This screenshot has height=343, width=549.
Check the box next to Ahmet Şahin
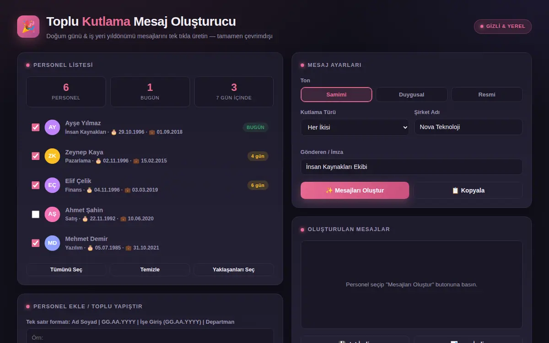pos(35,214)
